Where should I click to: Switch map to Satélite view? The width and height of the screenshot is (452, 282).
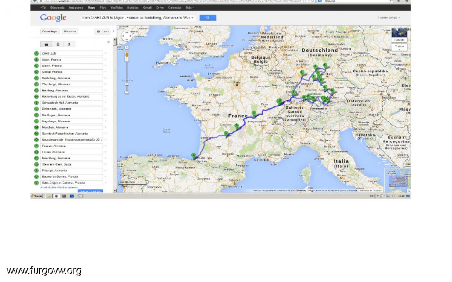pyautogui.click(x=399, y=35)
